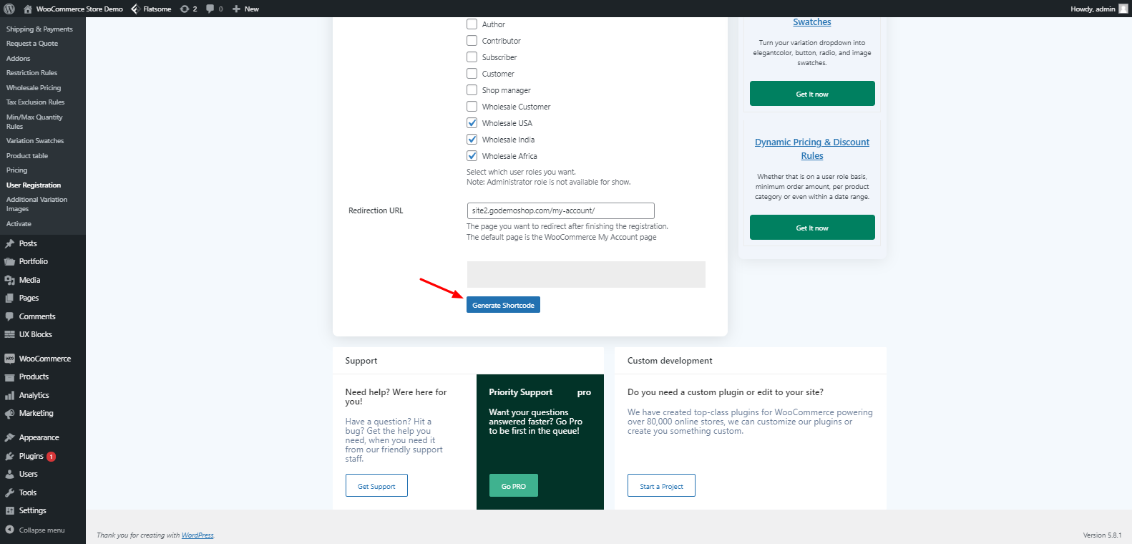Open Min/Max Quantity Rules submenu item
The image size is (1132, 544).
click(x=34, y=122)
